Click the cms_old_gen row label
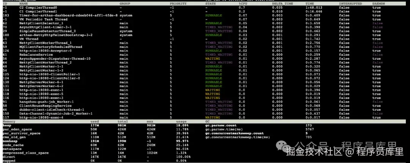This screenshot has width=410, height=163. point(14,137)
